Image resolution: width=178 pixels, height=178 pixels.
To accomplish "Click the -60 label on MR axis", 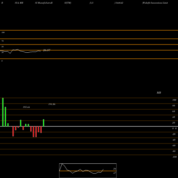I will pyautogui.click(x=174, y=146).
